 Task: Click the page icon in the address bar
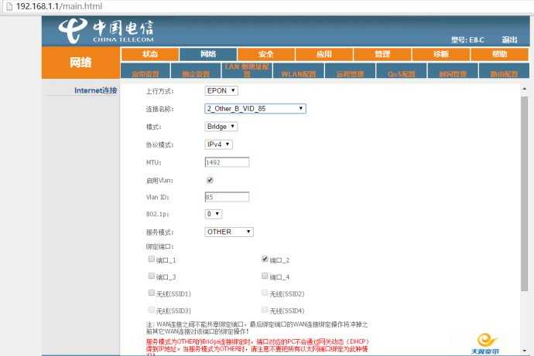click(x=9, y=6)
